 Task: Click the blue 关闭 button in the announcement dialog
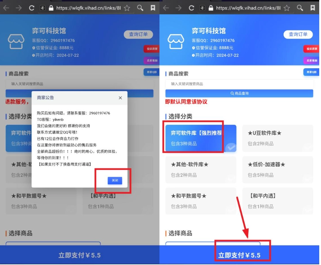click(x=115, y=180)
